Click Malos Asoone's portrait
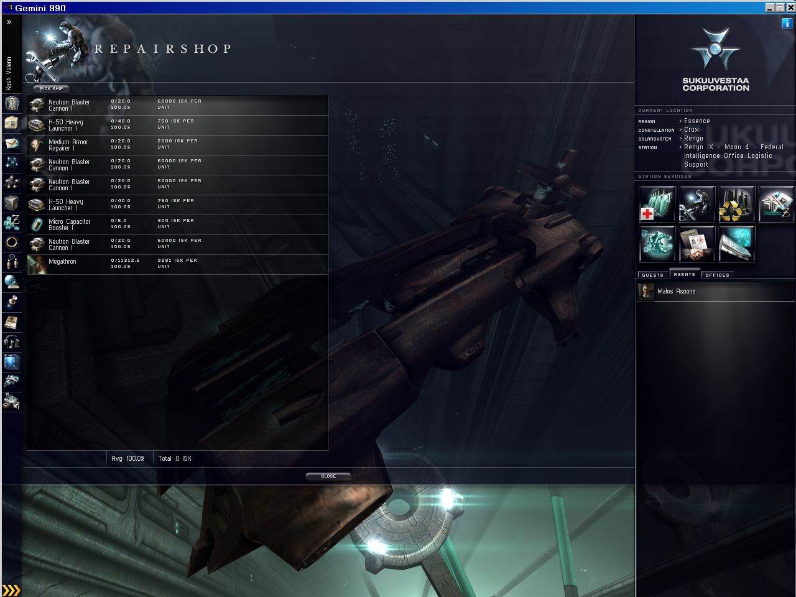Viewport: 796px width, 597px height. (x=646, y=292)
